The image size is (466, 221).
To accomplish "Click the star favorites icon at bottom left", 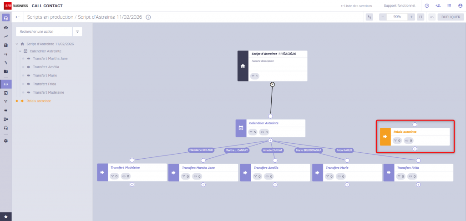I will 6,216.
